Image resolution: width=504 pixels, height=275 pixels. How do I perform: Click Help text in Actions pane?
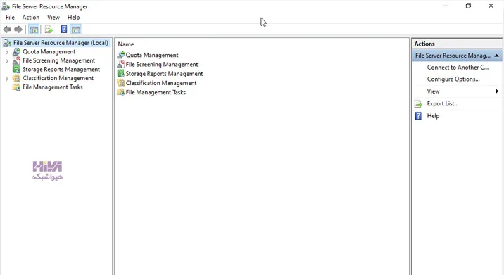coord(433,116)
